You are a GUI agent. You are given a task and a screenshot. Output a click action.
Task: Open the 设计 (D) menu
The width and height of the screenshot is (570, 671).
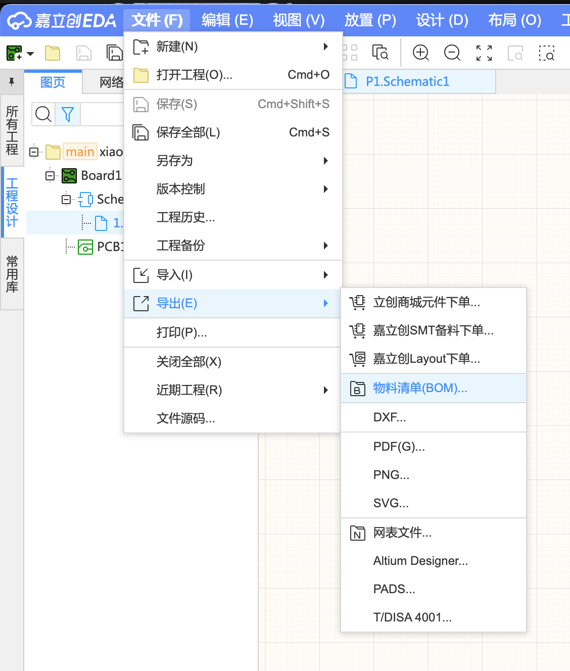click(442, 20)
